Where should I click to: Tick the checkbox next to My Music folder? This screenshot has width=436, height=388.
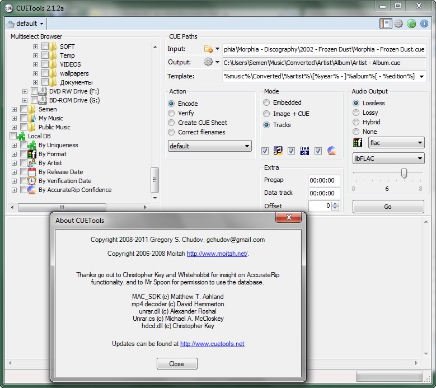click(24, 118)
